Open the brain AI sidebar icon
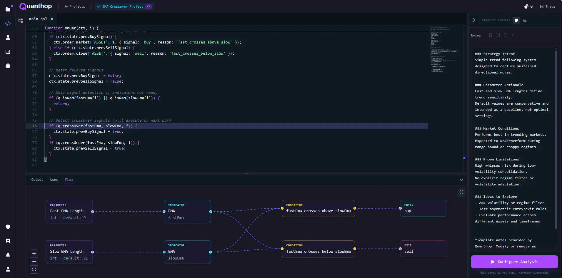Screen dimensions: 562x278 pyautogui.click(x=8, y=66)
